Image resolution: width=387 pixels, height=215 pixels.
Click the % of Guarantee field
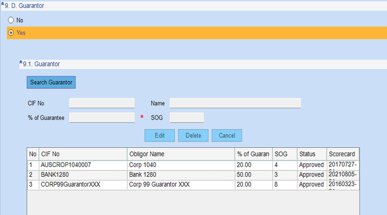click(x=102, y=118)
